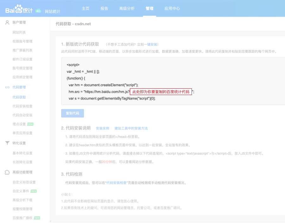285x223 pixels.
Task: Click the 代码管理 code bracket icon
Action: 7,87
